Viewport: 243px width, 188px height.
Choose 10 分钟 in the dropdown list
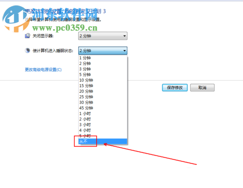click(103, 80)
